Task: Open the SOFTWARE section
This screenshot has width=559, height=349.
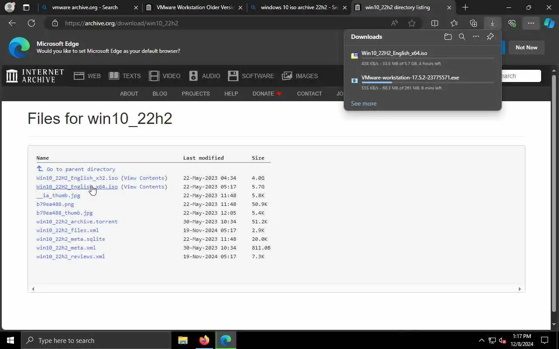Action: point(251,76)
